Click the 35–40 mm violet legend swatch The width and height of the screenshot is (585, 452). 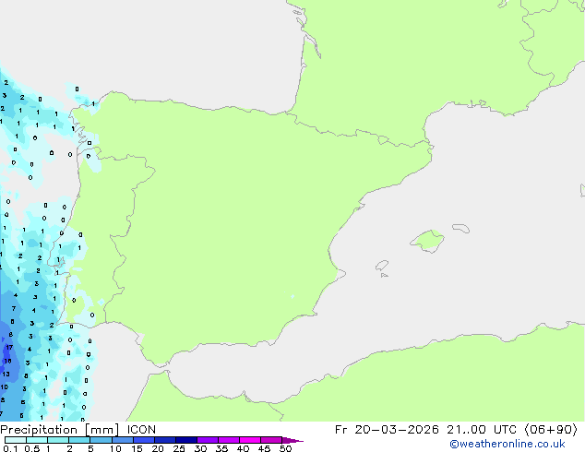pyautogui.click(x=229, y=440)
